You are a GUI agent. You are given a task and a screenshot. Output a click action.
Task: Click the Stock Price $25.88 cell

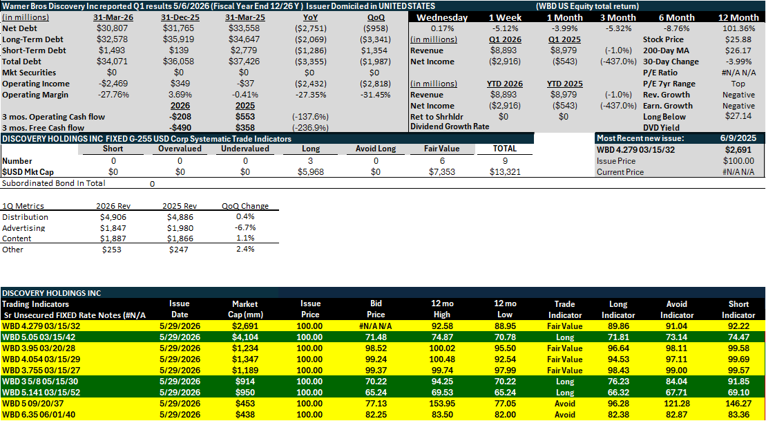pos(742,39)
